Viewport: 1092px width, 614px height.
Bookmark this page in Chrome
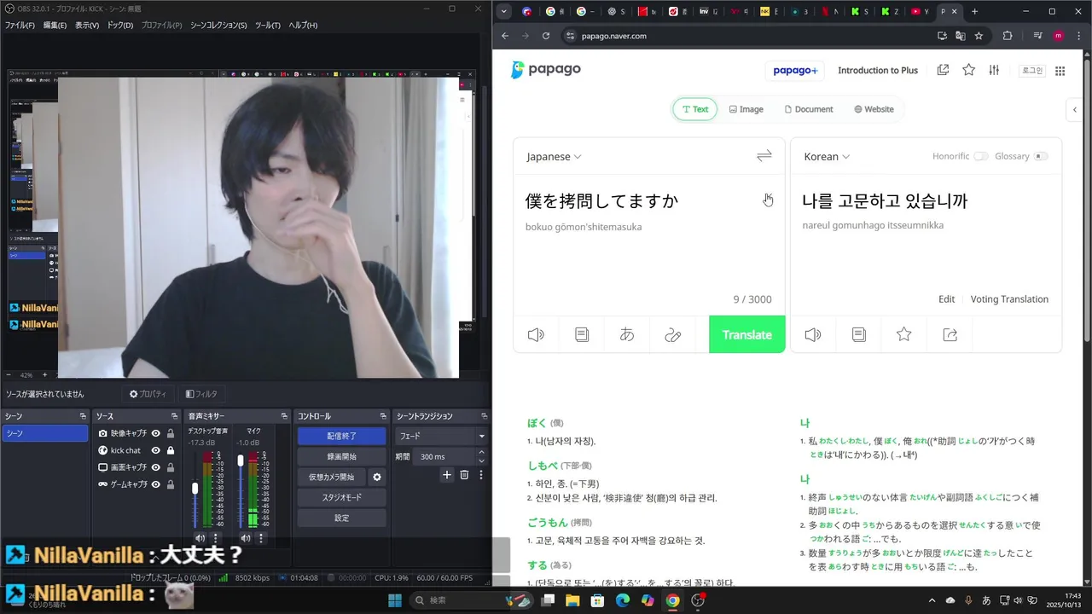point(979,36)
